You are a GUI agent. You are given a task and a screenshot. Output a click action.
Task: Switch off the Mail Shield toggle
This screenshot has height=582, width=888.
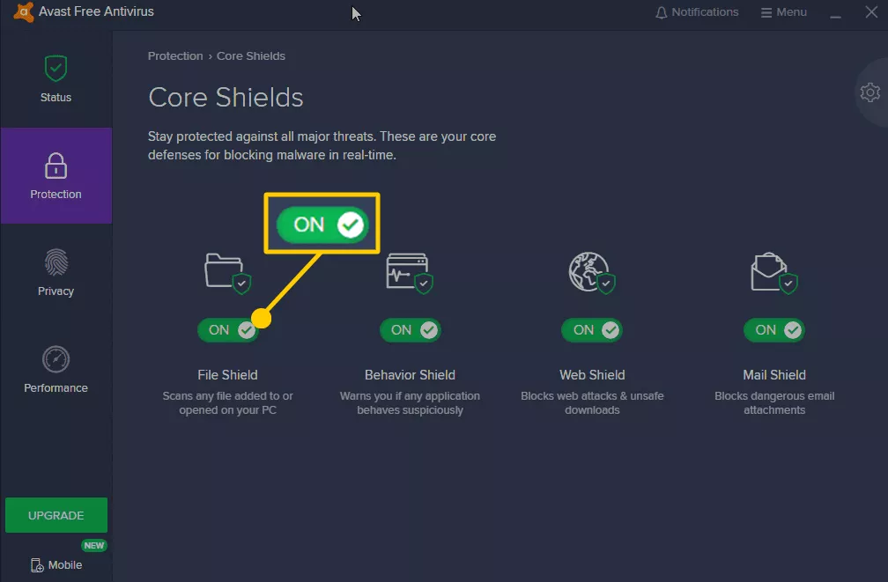[x=774, y=330]
